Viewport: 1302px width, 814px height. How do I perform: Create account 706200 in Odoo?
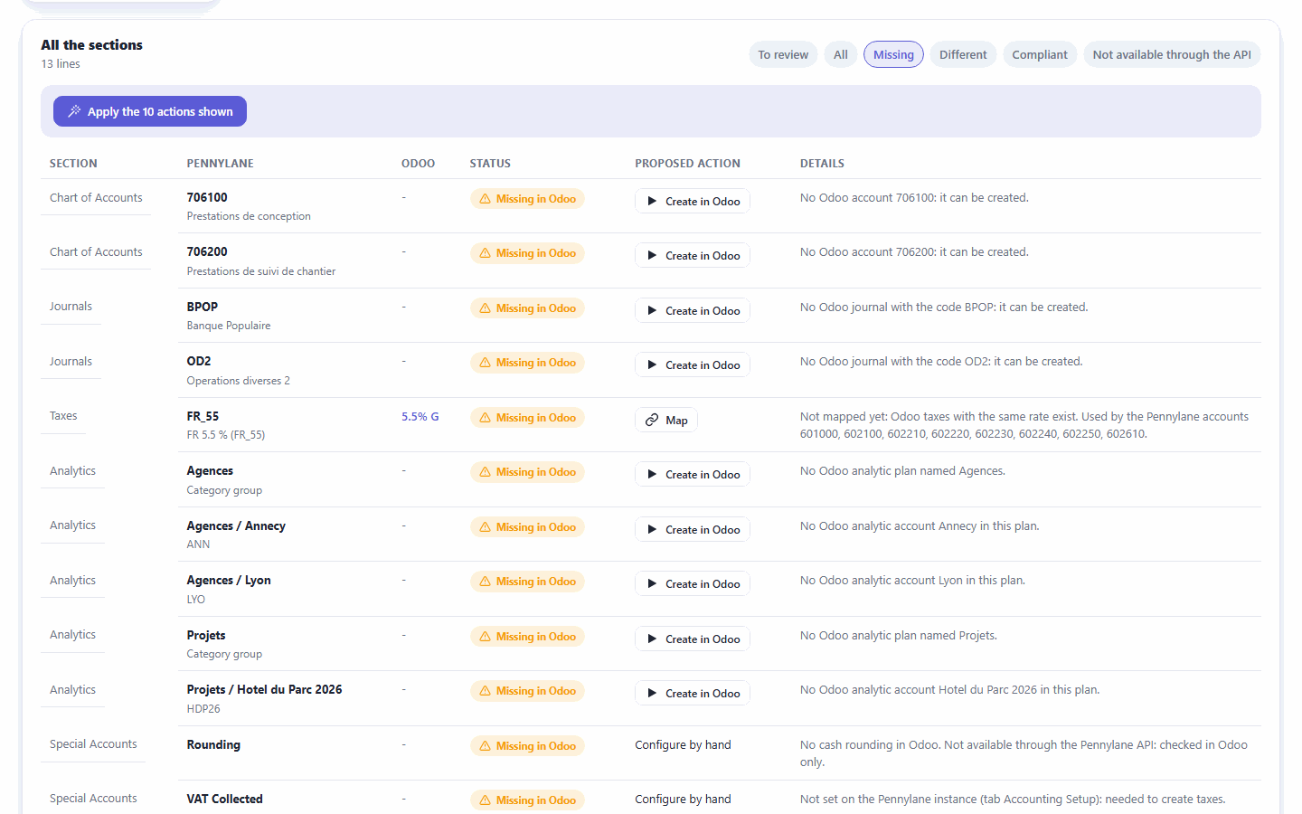click(x=693, y=255)
